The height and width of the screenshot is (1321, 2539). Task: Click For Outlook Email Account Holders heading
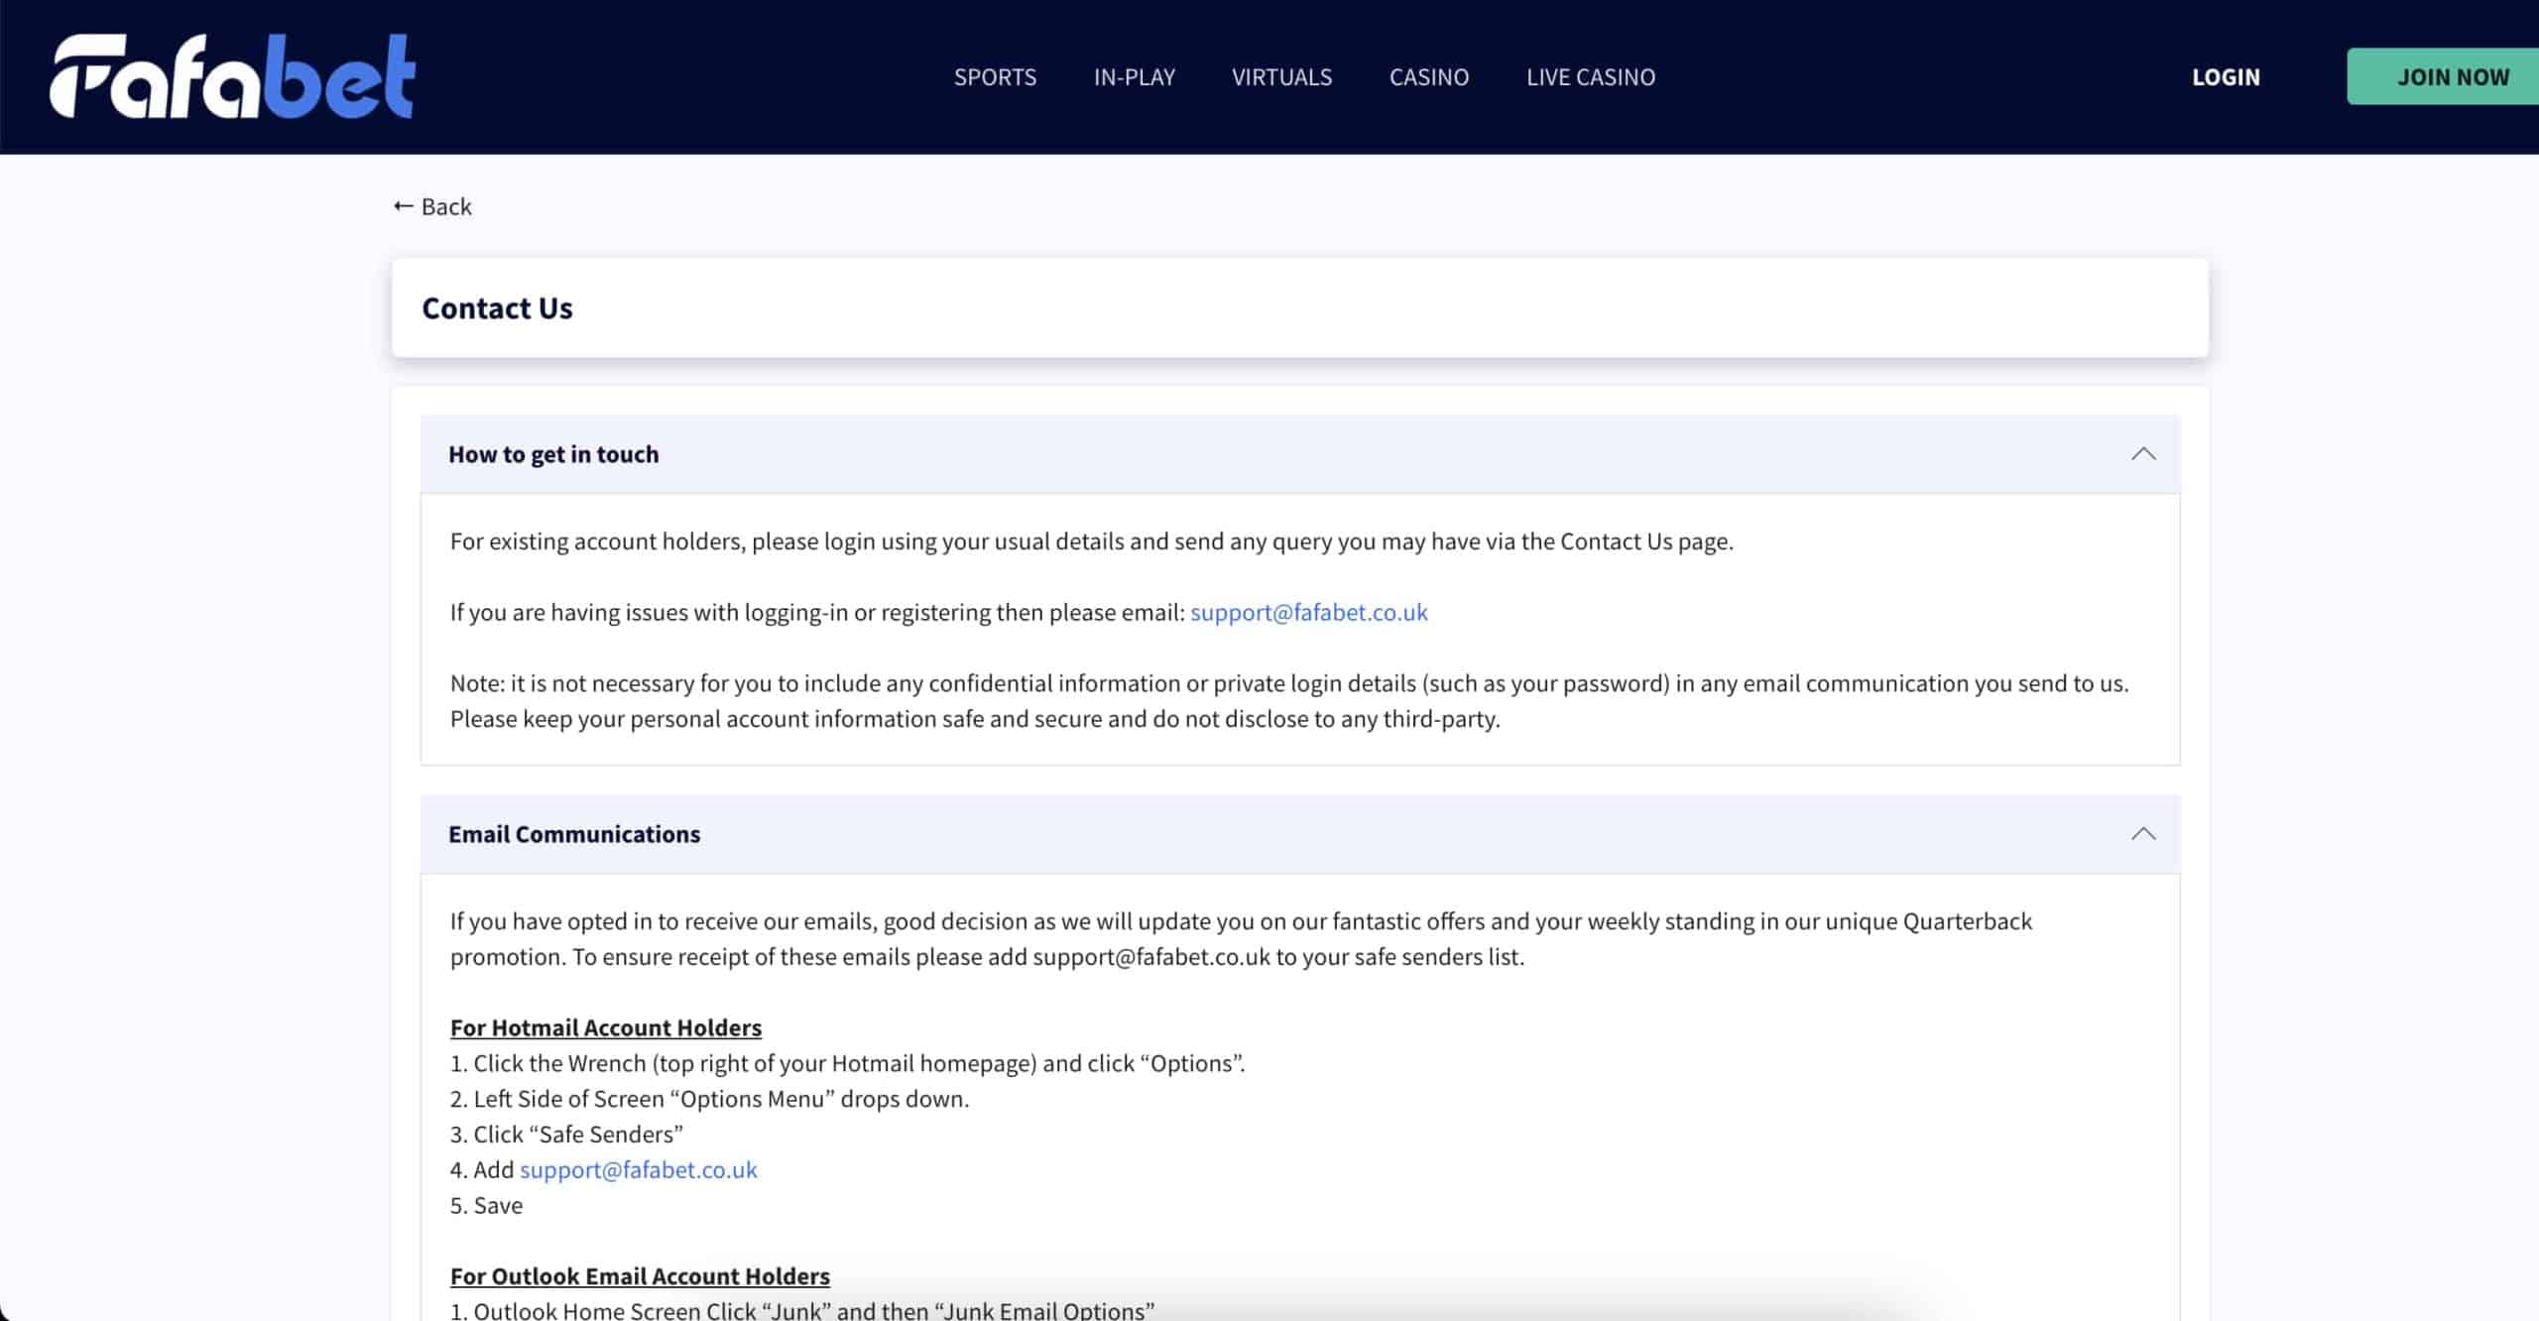tap(640, 1276)
